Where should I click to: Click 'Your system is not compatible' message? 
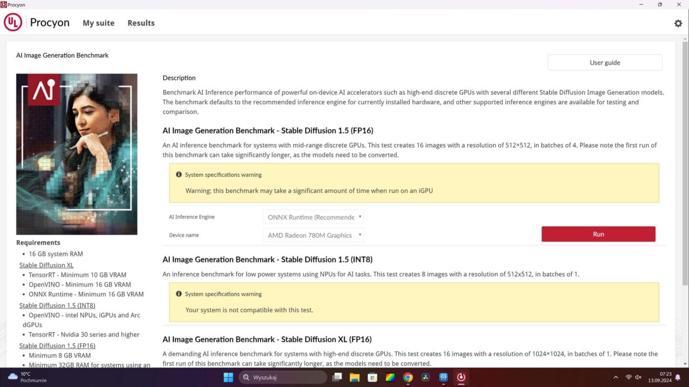coord(249,310)
